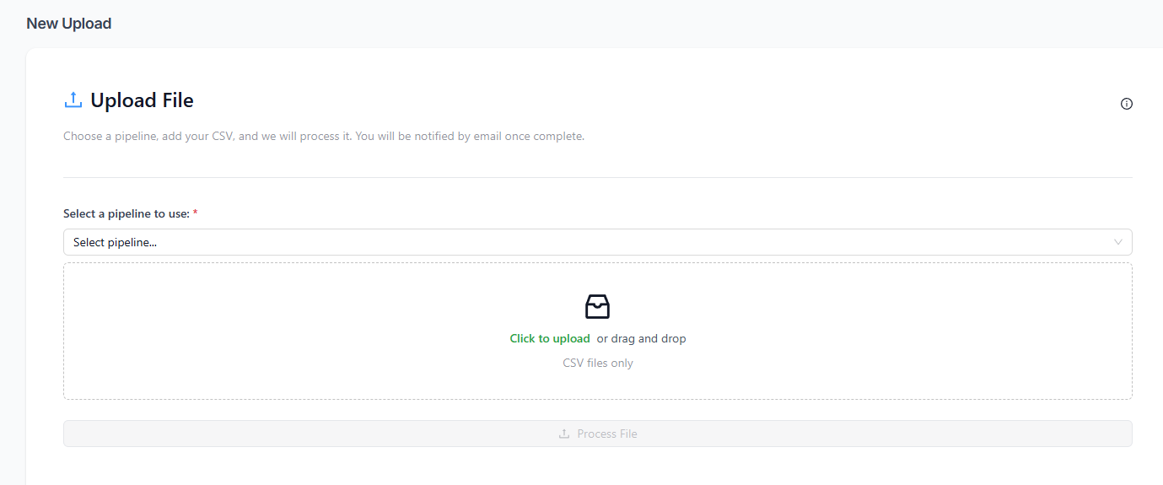Click the horizontal divider under the description
1163x485 pixels.
[597, 177]
